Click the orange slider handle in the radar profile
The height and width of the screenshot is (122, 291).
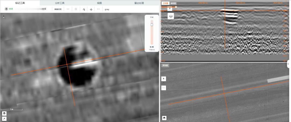pyautogui.click(x=176, y=7)
